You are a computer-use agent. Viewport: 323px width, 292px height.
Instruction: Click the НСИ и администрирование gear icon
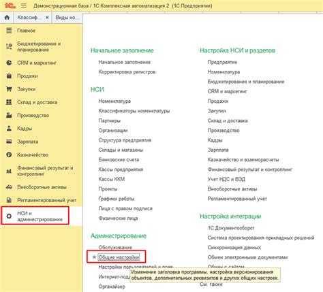9,216
